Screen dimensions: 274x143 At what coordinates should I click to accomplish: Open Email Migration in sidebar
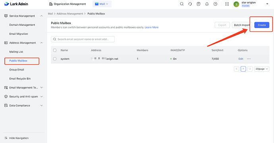pyautogui.click(x=19, y=34)
